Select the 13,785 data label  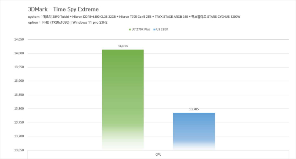[194, 109]
